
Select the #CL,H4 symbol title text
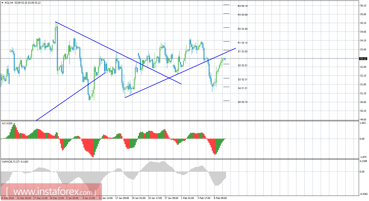click(x=9, y=3)
